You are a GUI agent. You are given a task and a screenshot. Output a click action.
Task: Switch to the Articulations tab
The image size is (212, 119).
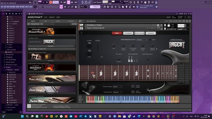pyautogui.click(x=139, y=33)
